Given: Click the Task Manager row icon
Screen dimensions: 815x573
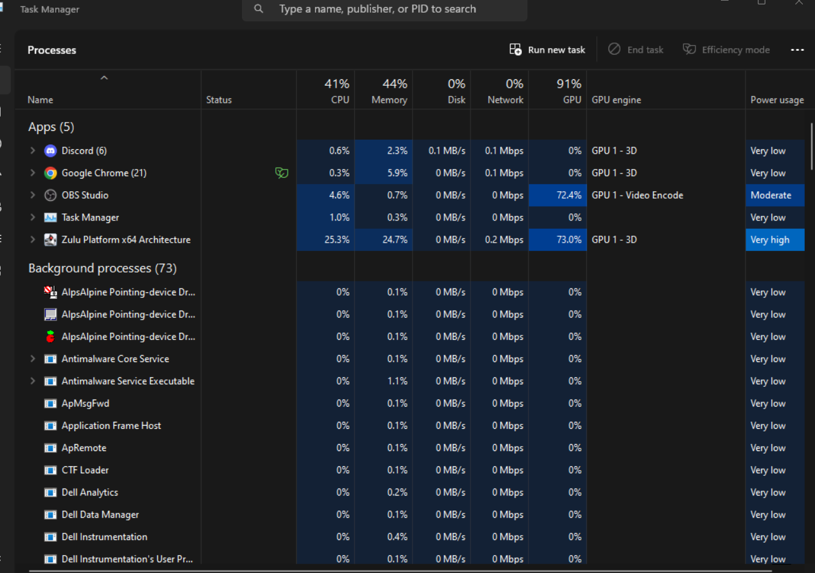Looking at the screenshot, I should 50,217.
